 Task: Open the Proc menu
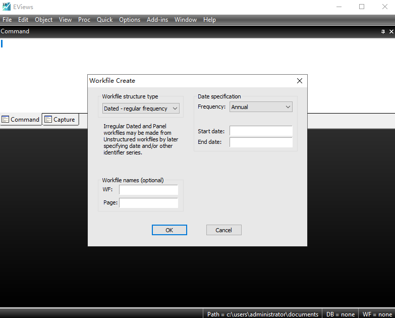point(84,20)
